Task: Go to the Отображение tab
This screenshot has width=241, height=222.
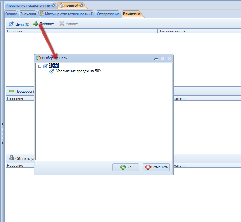Action: click(108, 14)
